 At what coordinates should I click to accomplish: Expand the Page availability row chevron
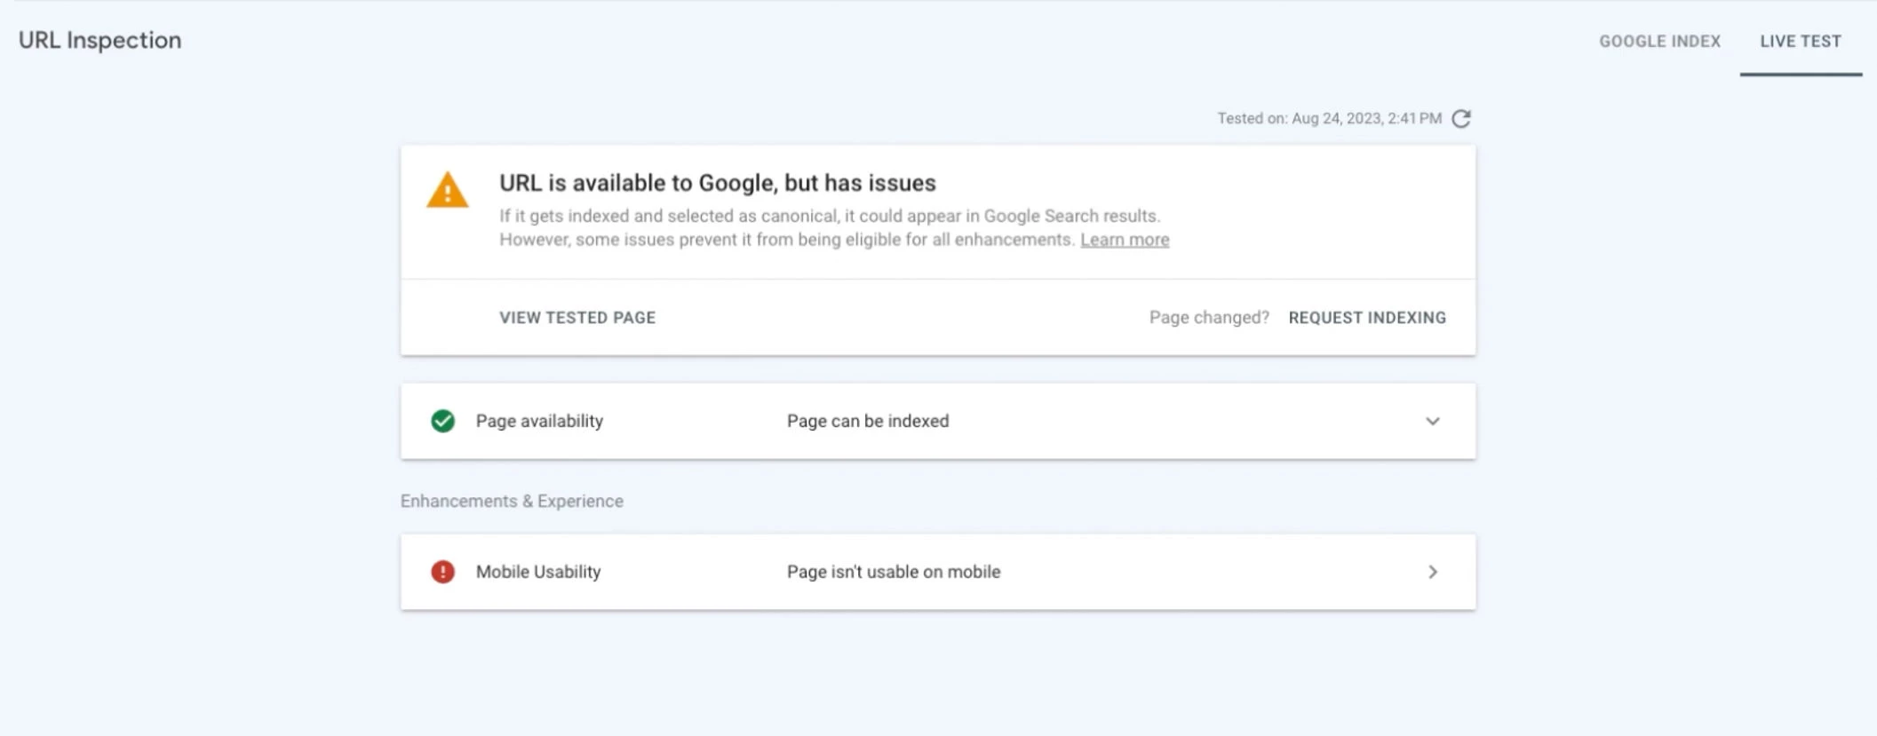coord(1432,421)
